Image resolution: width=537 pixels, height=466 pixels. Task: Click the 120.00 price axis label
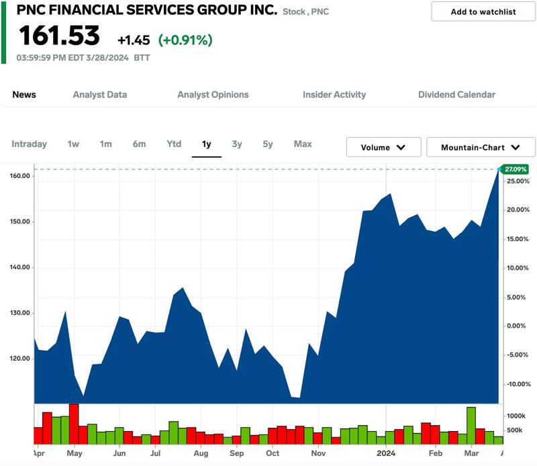[x=20, y=359]
